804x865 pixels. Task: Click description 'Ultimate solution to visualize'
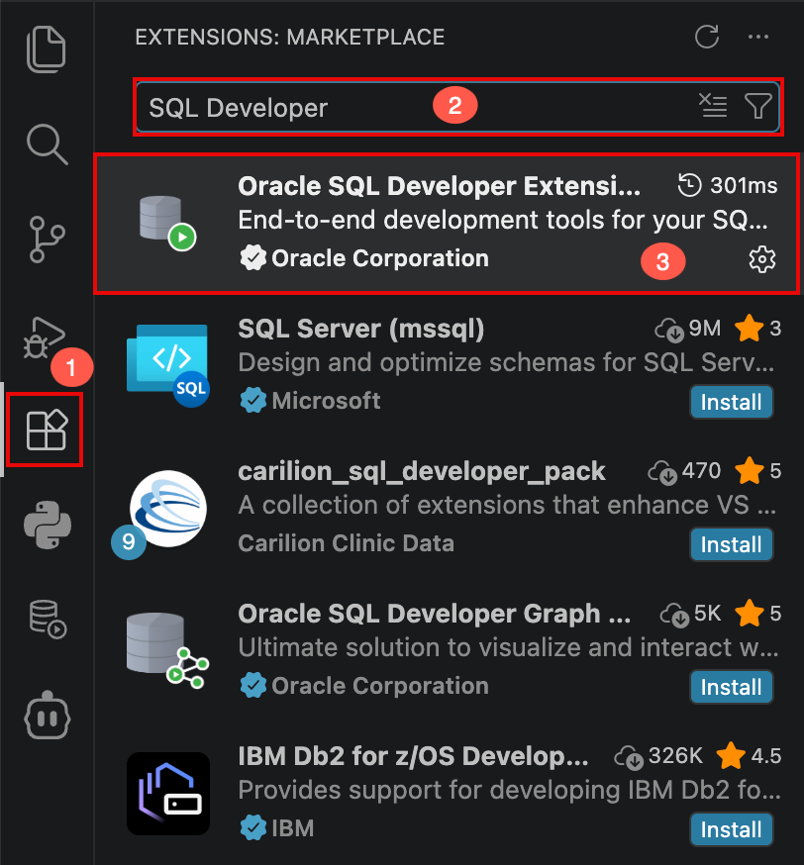click(508, 647)
